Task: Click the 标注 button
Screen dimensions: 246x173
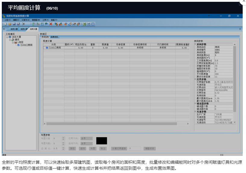Action: [x=103, y=149]
